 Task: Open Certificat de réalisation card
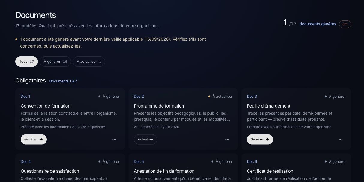pos(296,168)
